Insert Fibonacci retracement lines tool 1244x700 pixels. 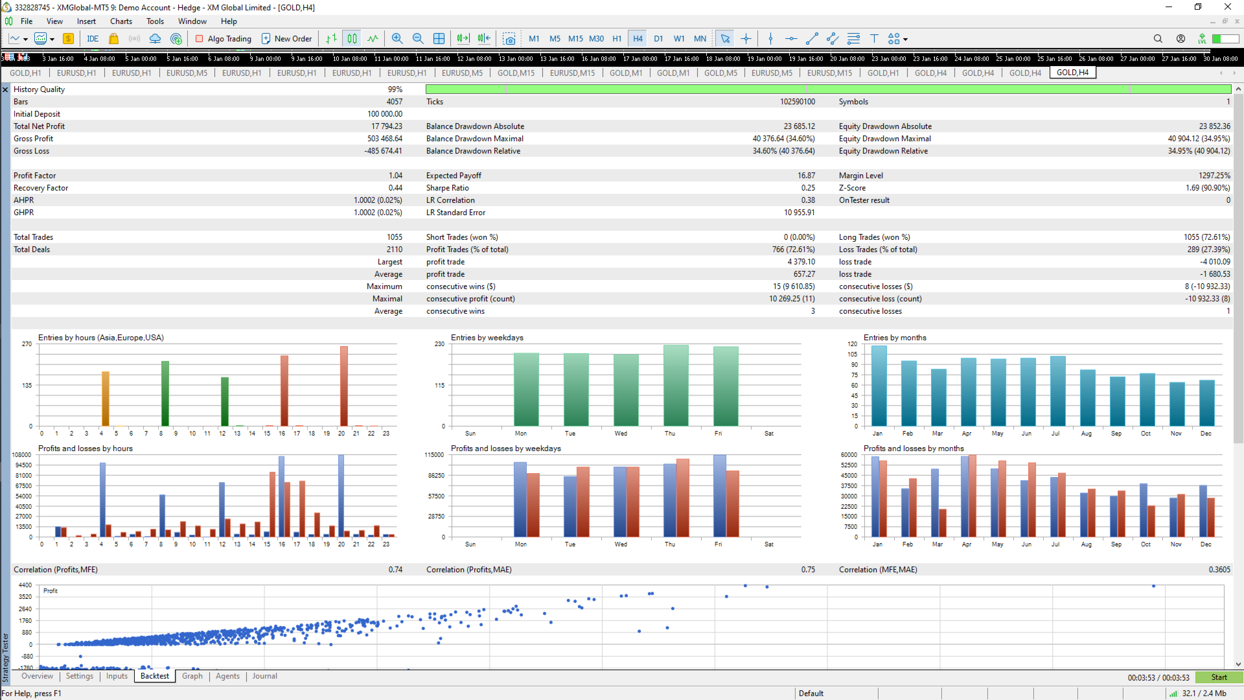(853, 39)
